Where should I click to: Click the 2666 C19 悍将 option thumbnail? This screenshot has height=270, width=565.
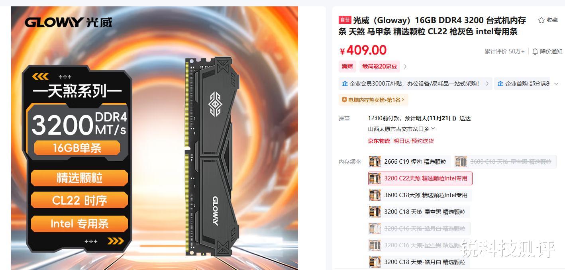pos(375,162)
